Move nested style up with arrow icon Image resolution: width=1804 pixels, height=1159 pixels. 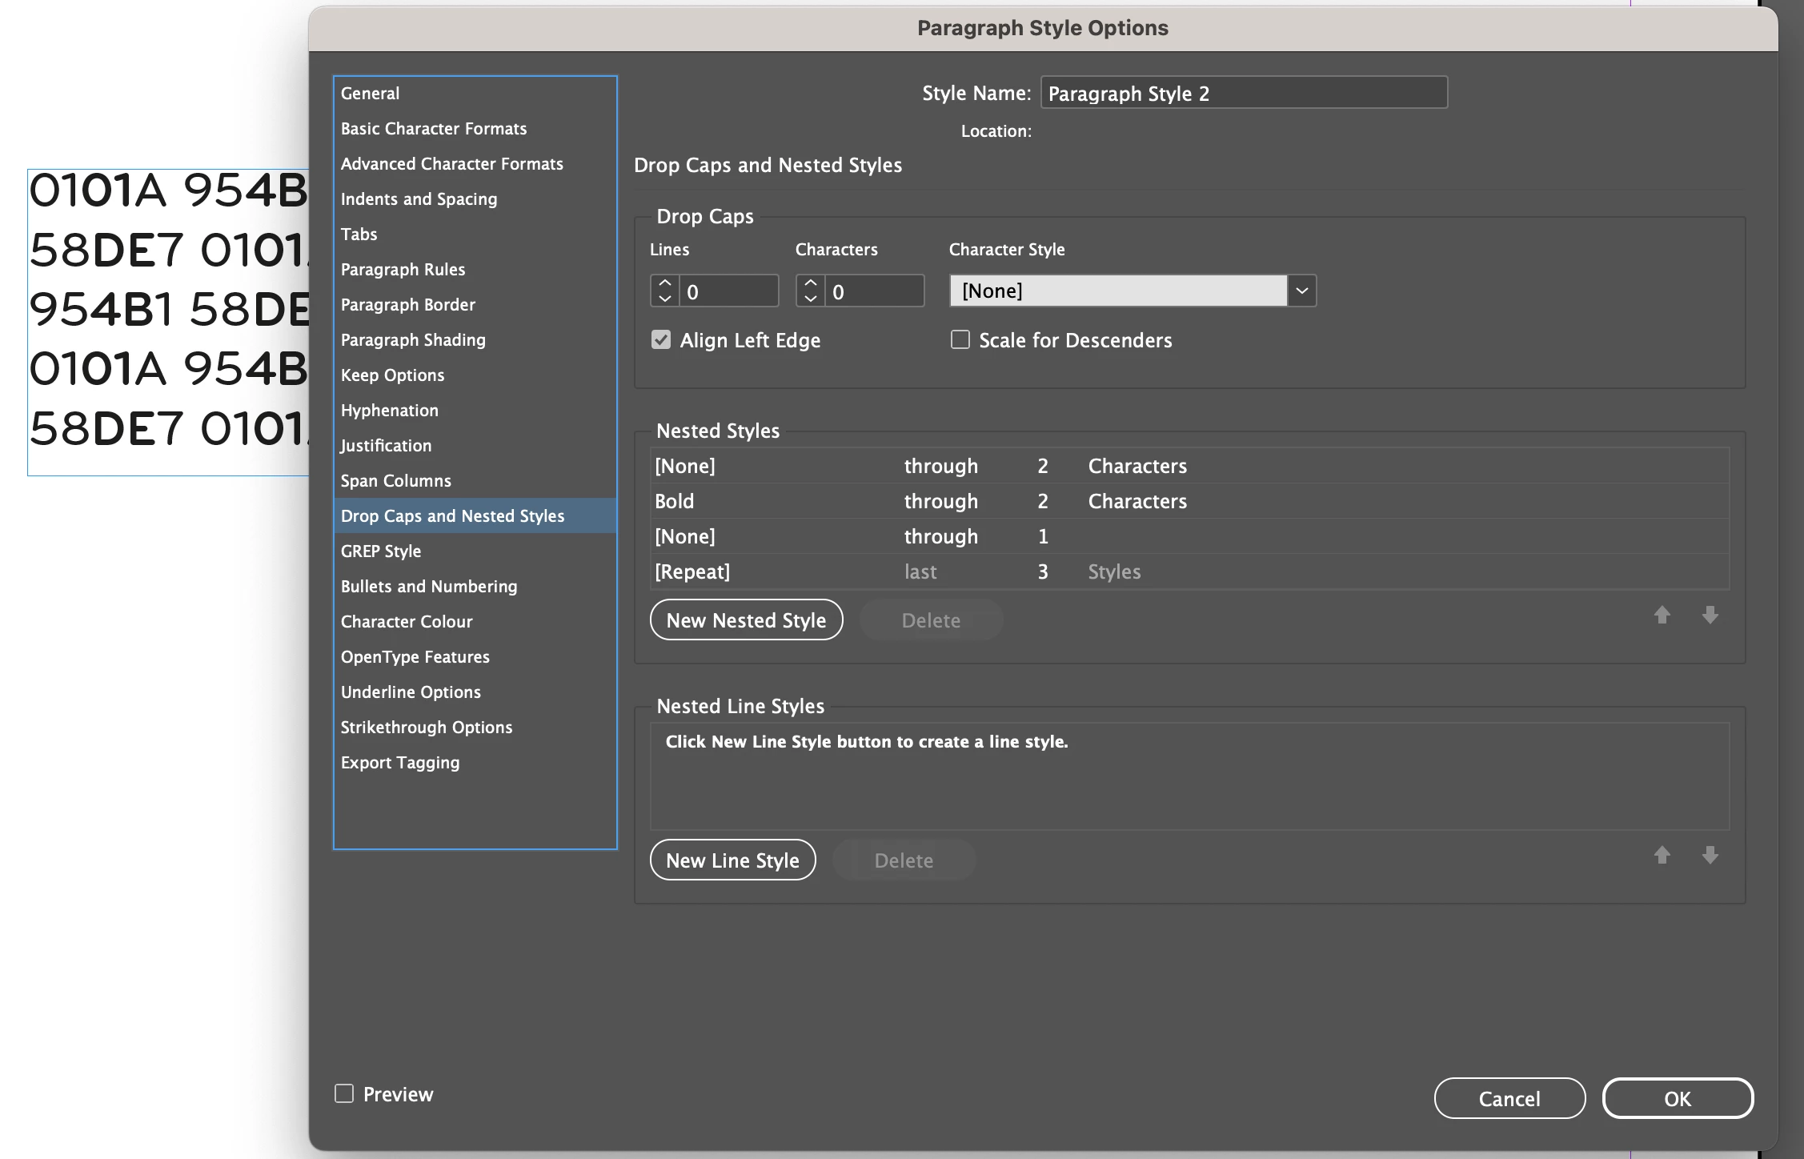[x=1662, y=615]
